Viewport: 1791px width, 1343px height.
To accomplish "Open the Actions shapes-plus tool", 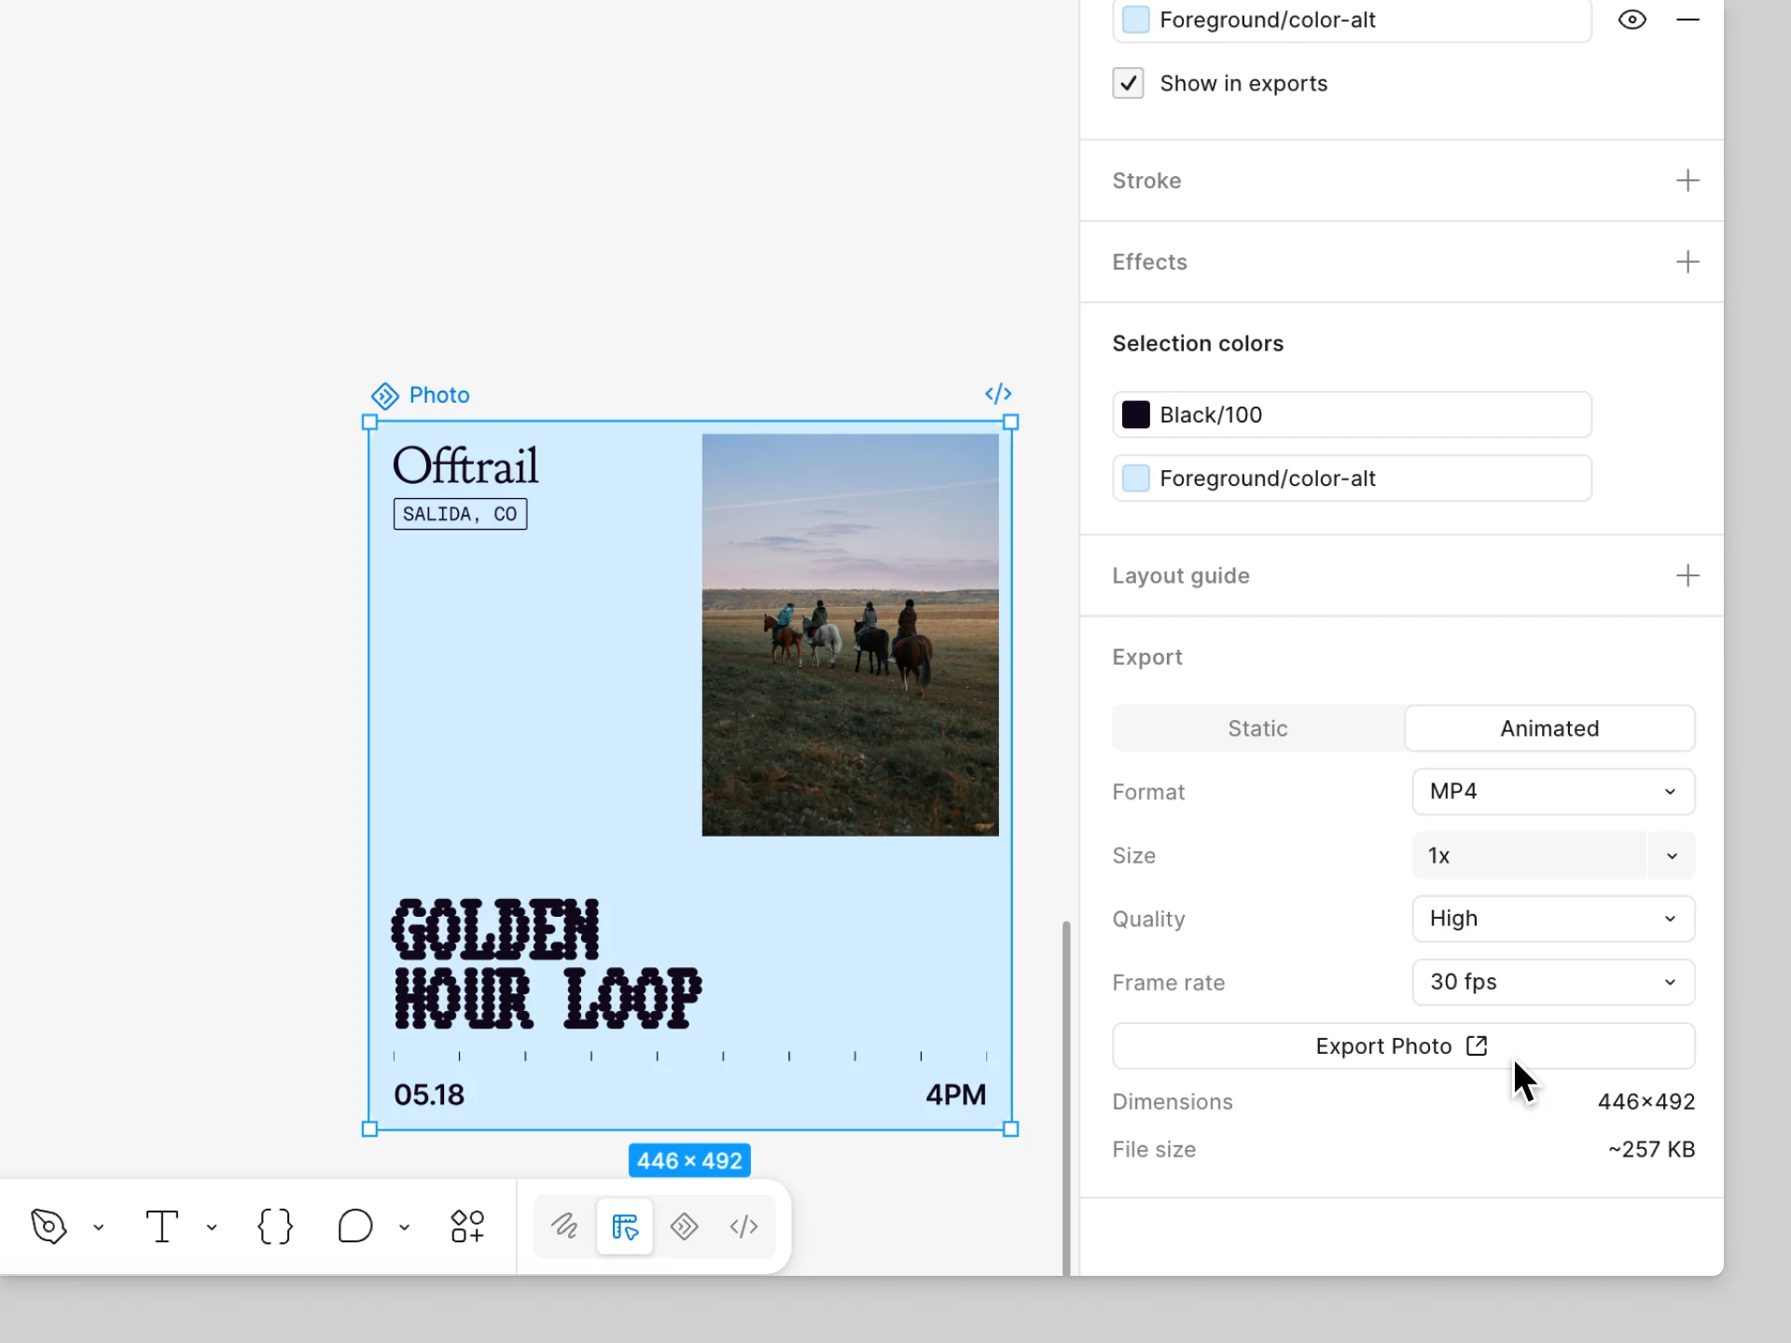I will [467, 1226].
